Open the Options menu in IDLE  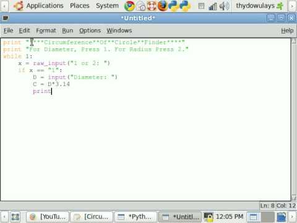(90, 30)
